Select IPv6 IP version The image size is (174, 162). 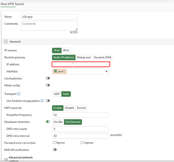(x=66, y=51)
